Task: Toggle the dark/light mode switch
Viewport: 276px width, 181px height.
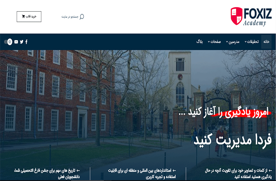Action: click(x=8, y=42)
